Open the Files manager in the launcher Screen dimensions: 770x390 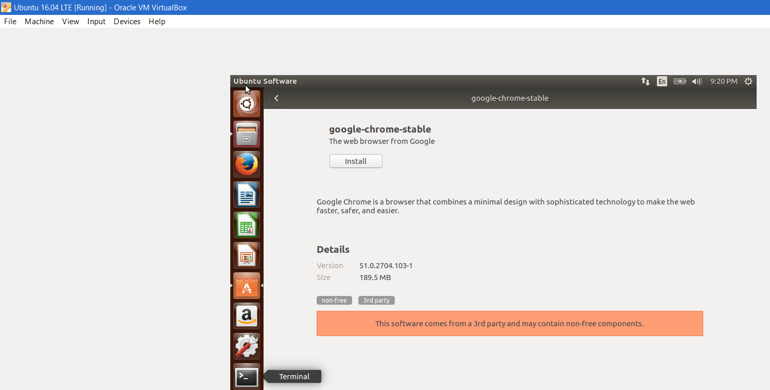tap(247, 134)
